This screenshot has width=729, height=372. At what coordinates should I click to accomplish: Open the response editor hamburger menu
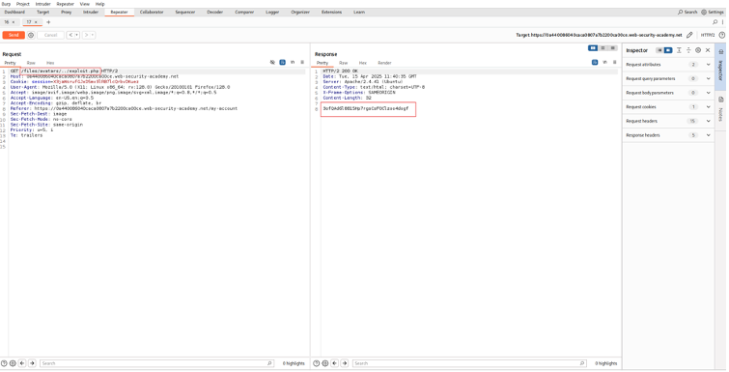pyautogui.click(x=615, y=62)
